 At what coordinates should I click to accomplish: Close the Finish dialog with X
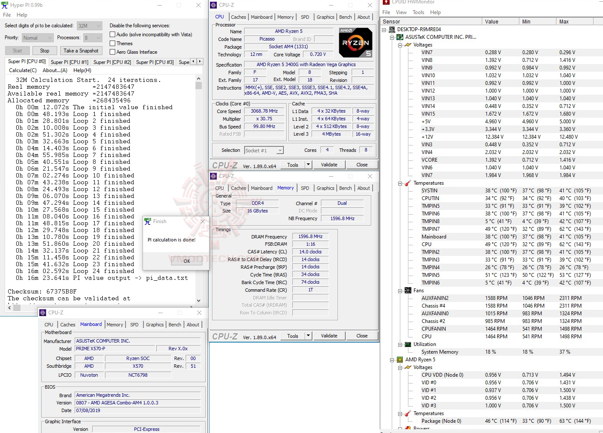click(203, 221)
